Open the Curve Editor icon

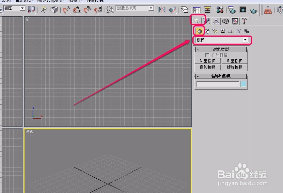pos(197,10)
